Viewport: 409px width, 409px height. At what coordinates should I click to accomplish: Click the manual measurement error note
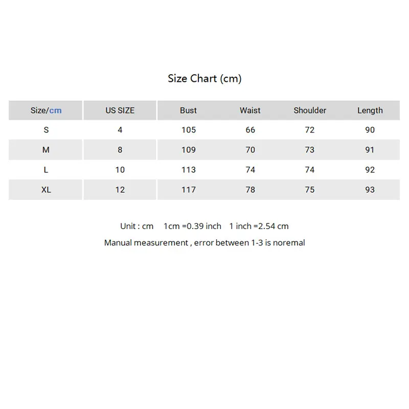[204, 242]
